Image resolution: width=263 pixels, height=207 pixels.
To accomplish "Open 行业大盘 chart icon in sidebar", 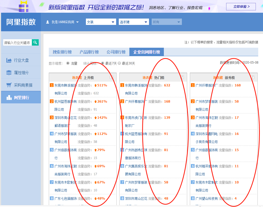I will coord(9,60).
